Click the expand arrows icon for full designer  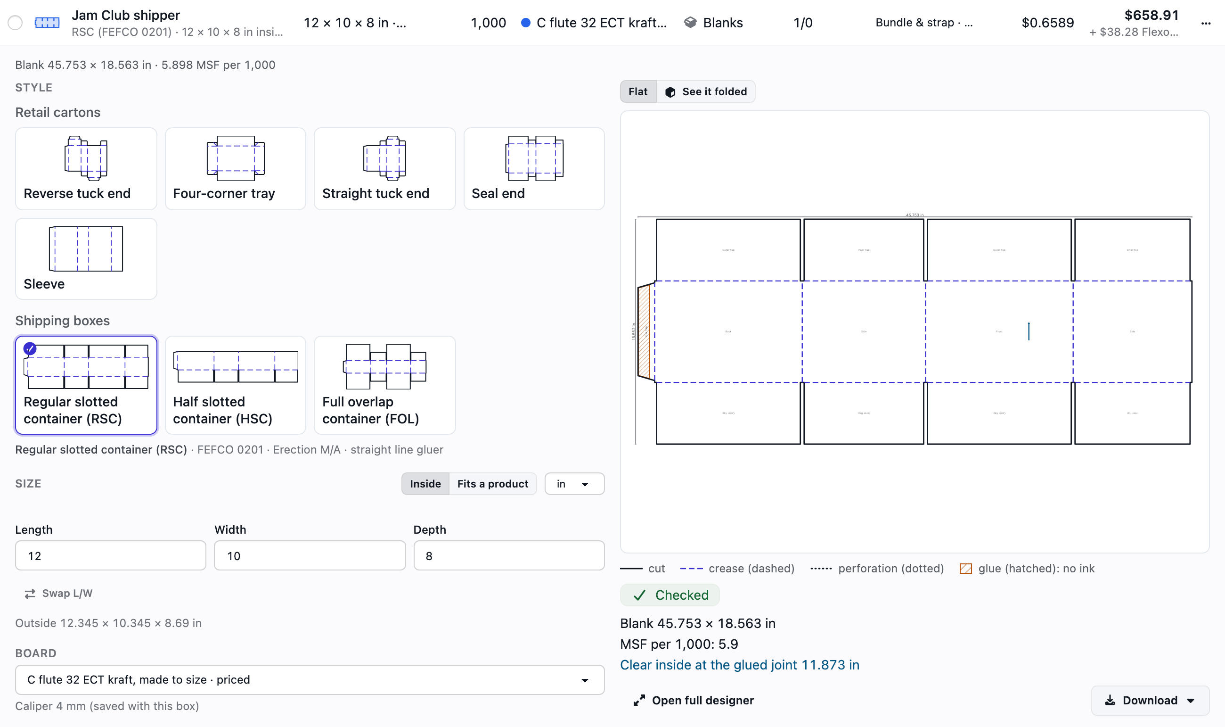tap(639, 701)
